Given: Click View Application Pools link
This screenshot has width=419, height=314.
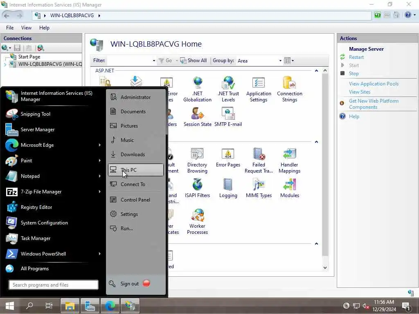Looking at the screenshot, I should point(374,84).
